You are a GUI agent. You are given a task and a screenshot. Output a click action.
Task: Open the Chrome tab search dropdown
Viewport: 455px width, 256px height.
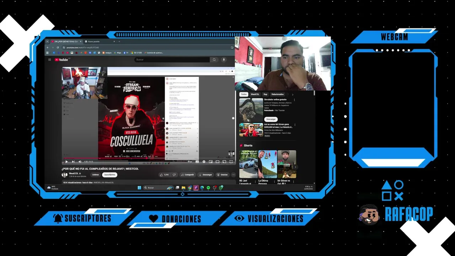click(x=47, y=42)
